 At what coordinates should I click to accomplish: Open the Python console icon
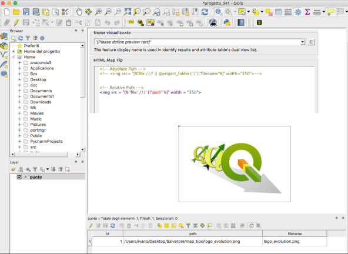pos(227,22)
